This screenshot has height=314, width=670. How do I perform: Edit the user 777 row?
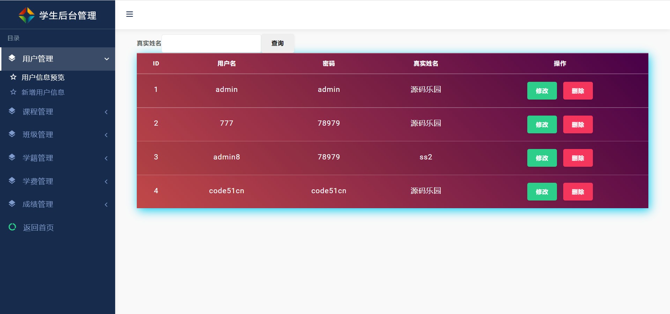542,125
